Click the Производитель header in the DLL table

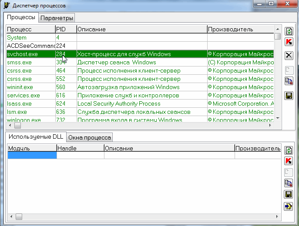tap(258, 148)
